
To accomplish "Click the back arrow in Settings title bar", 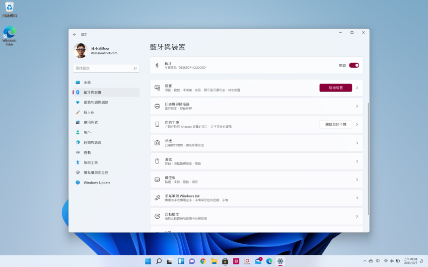I will [75, 35].
